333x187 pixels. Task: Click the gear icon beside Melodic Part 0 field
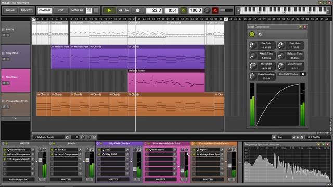[x=67, y=137]
